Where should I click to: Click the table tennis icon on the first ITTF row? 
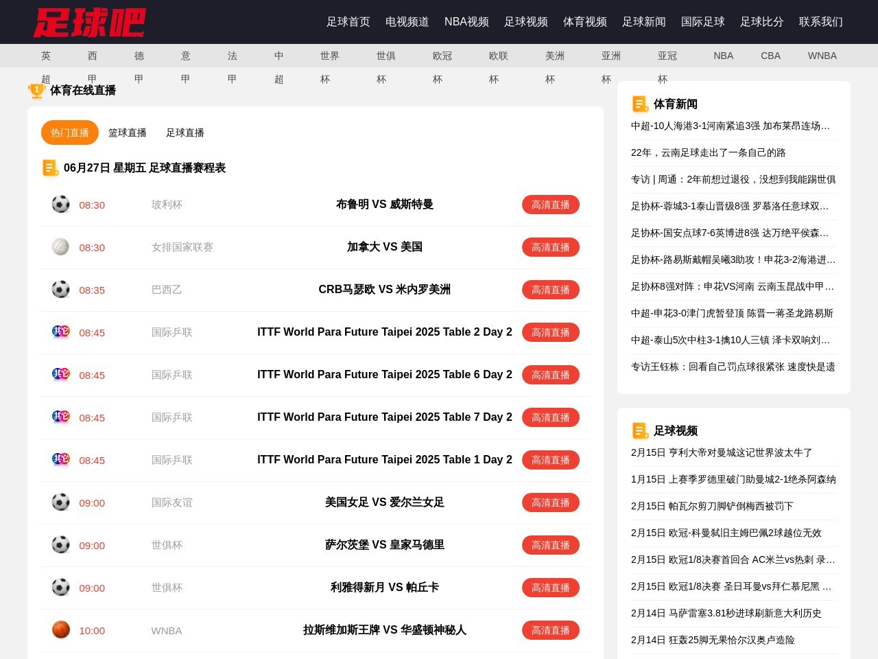60,332
